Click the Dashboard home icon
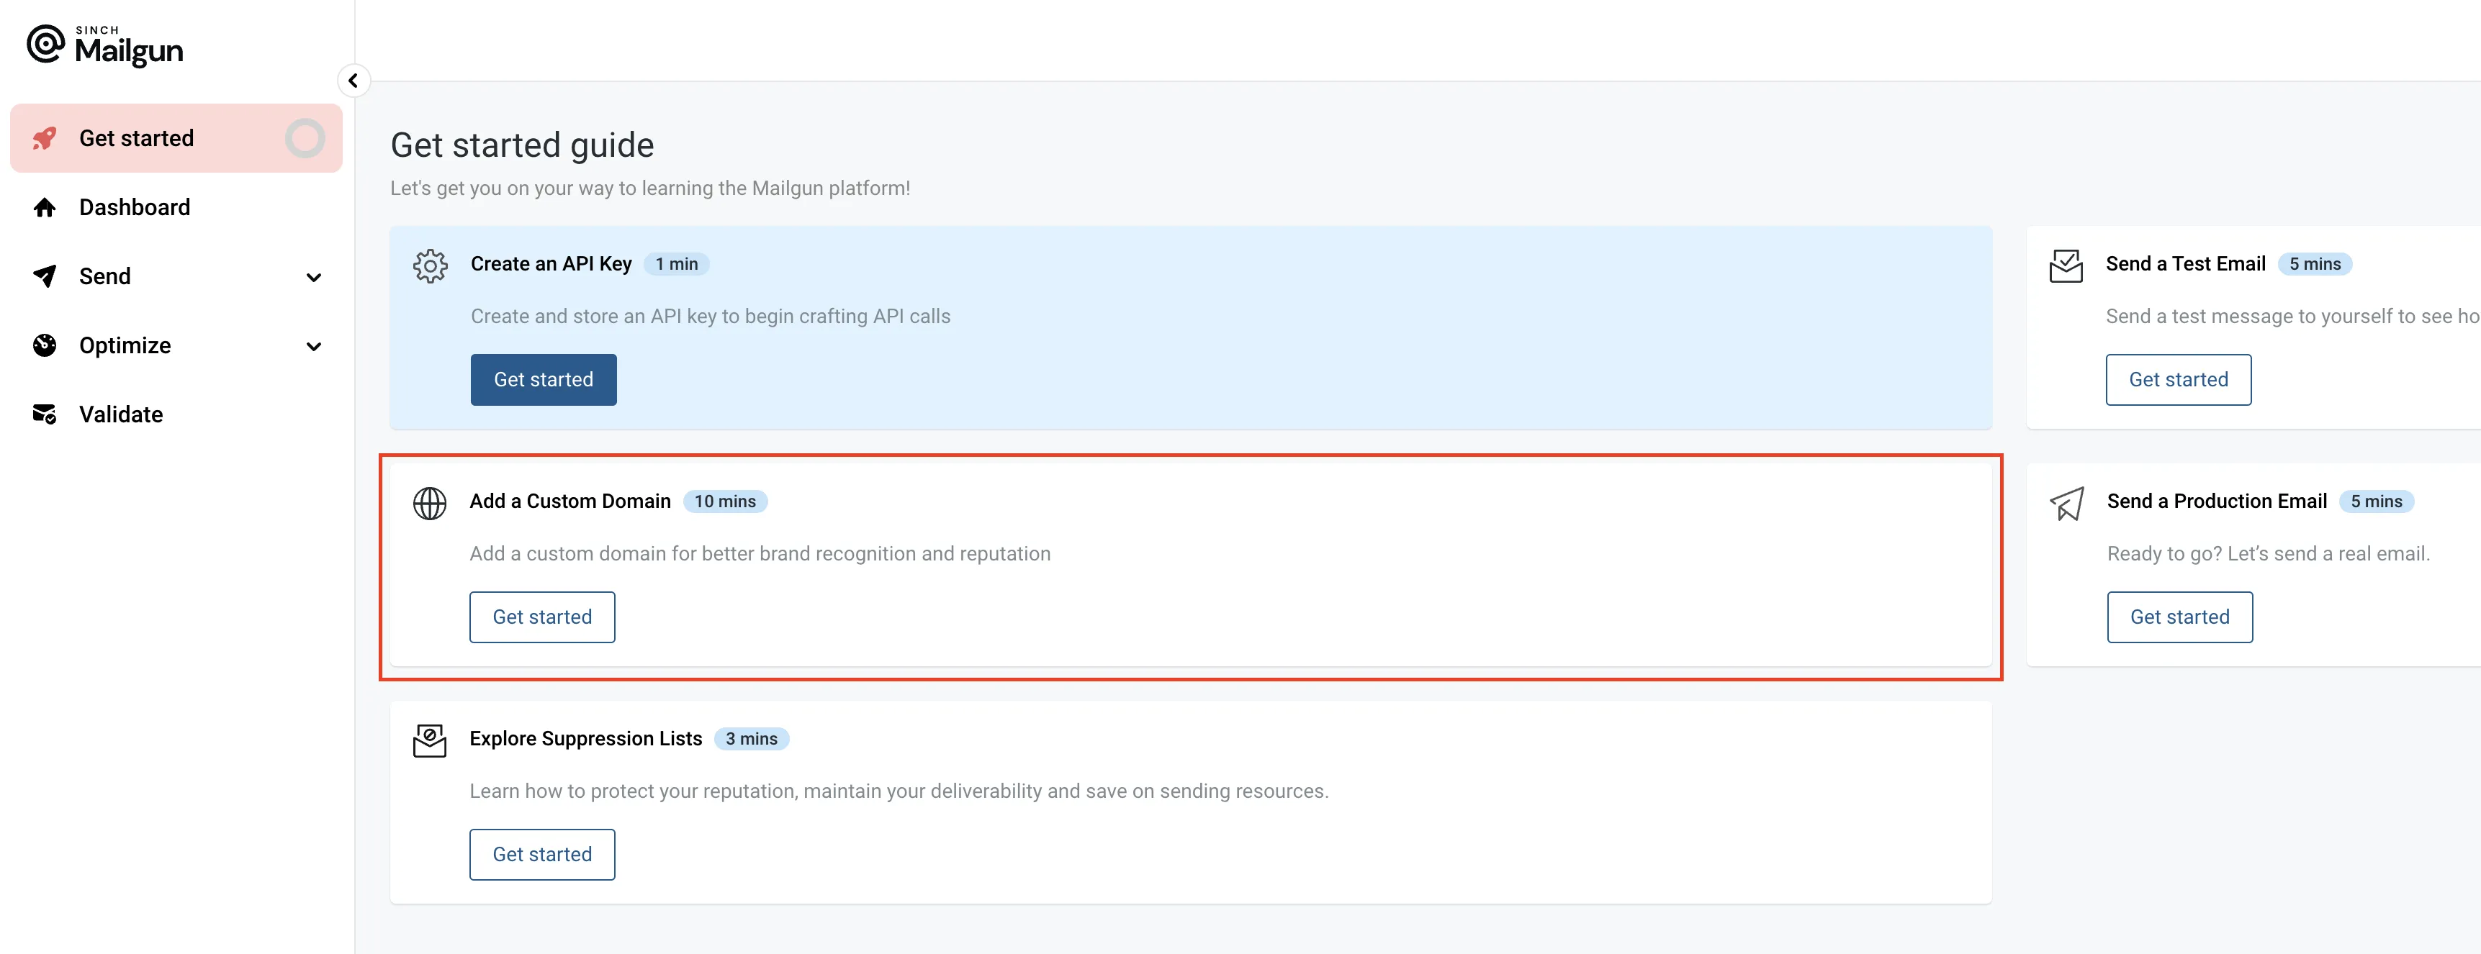This screenshot has width=2481, height=954. pos(45,208)
